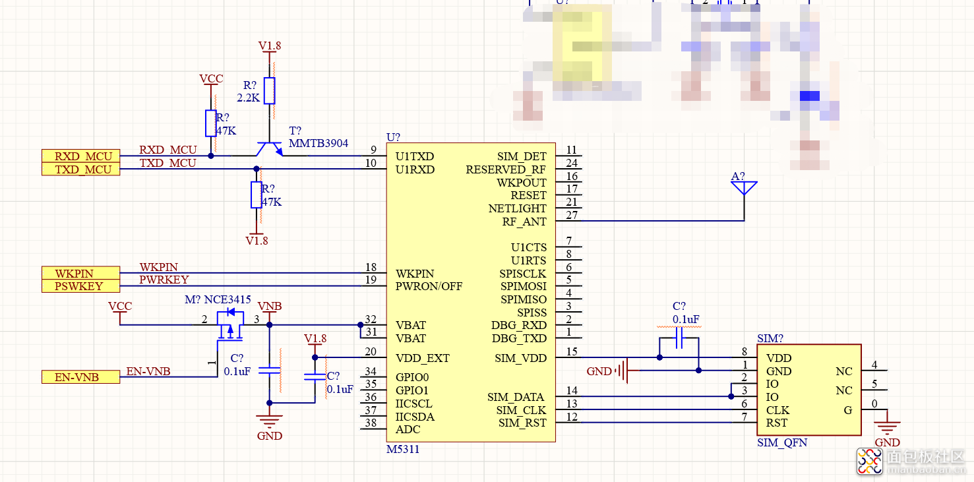
Task: Click the SIM_QFN component name label
Action: tap(782, 443)
